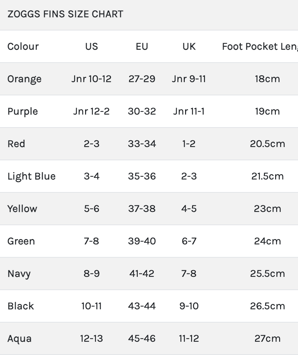Screen dimensions: 298x355
Task: Select the Light Blue row label
Action: click(31, 176)
